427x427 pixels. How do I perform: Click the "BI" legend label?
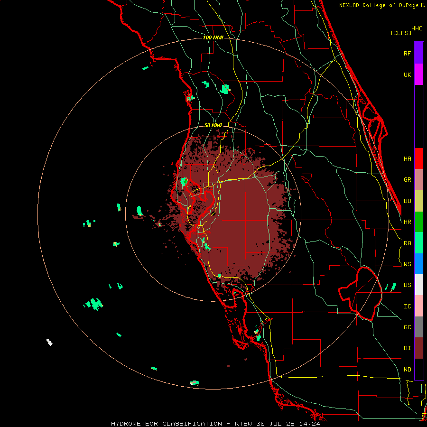407,348
